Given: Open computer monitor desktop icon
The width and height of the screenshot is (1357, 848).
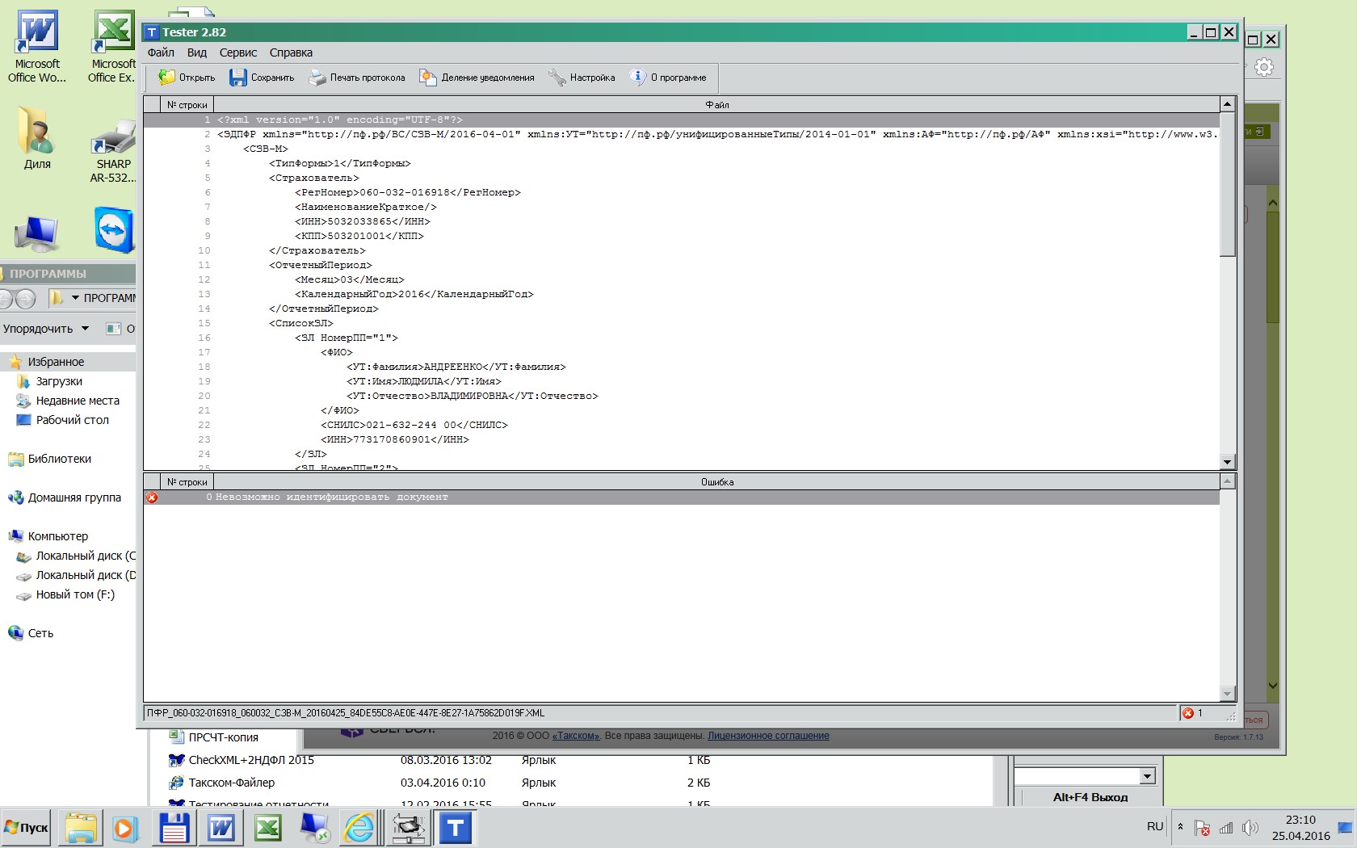Looking at the screenshot, I should [x=37, y=234].
